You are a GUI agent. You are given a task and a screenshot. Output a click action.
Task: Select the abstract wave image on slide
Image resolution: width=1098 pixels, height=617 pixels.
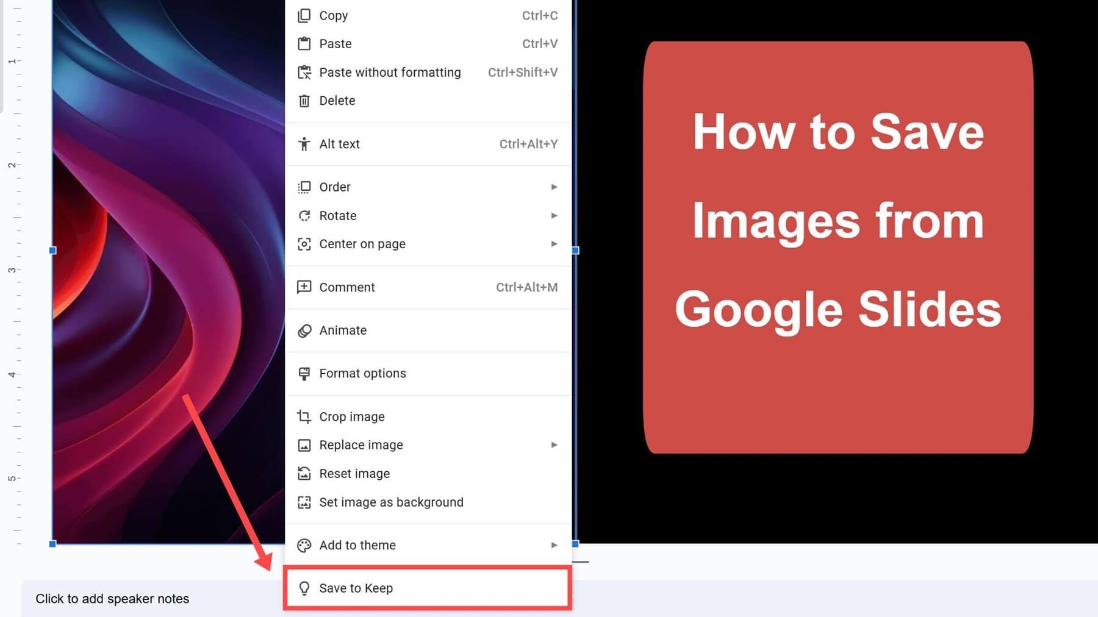168,271
